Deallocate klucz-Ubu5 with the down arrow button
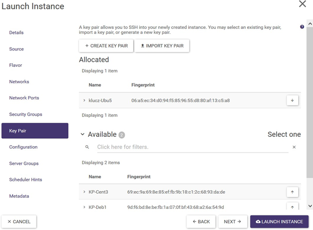This screenshot has width=313, height=230. tap(292, 101)
